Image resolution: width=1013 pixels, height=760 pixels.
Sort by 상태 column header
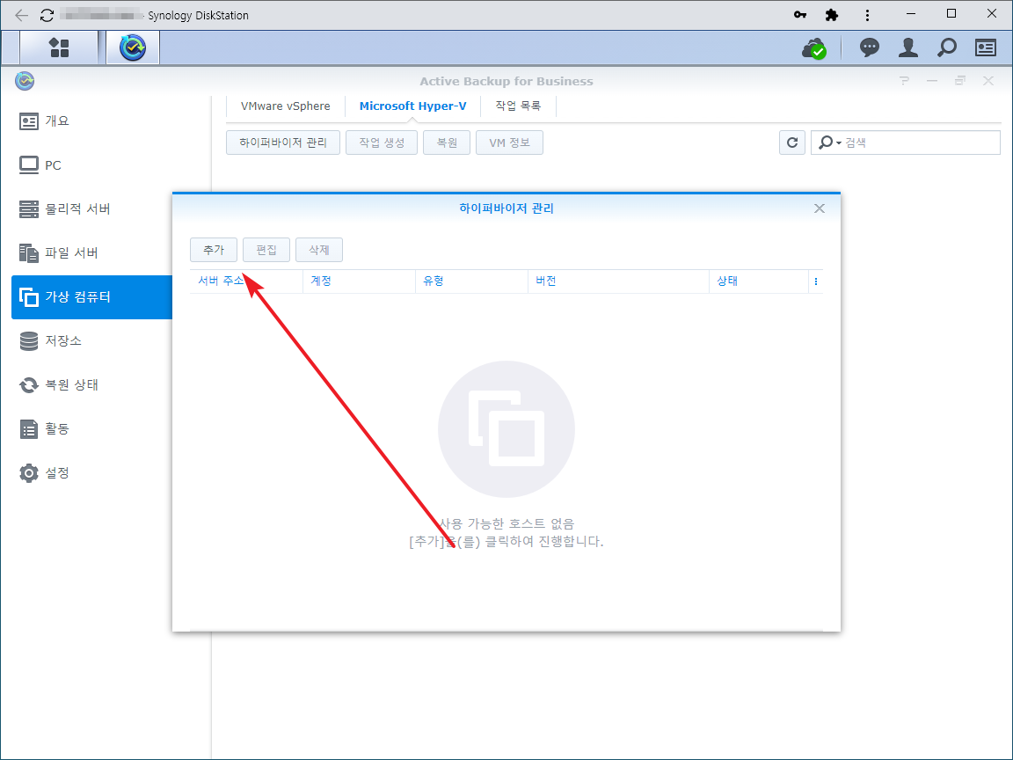click(759, 281)
